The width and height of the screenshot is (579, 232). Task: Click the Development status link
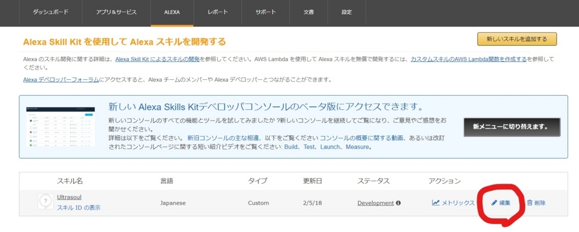point(375,203)
